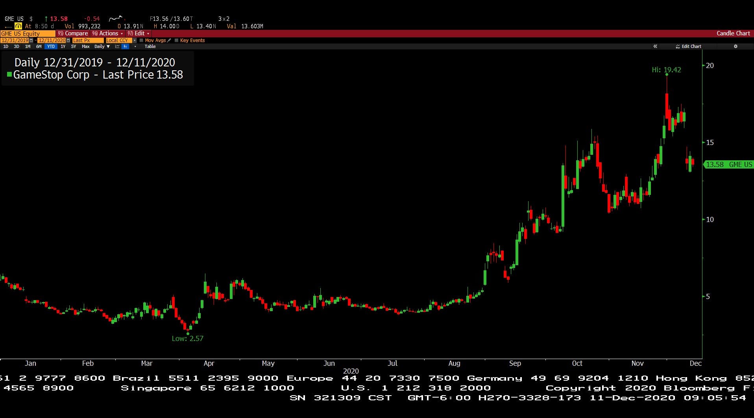Click the GameStop Corp - Last Price legend entry
This screenshot has width=754, height=418.
[x=98, y=75]
